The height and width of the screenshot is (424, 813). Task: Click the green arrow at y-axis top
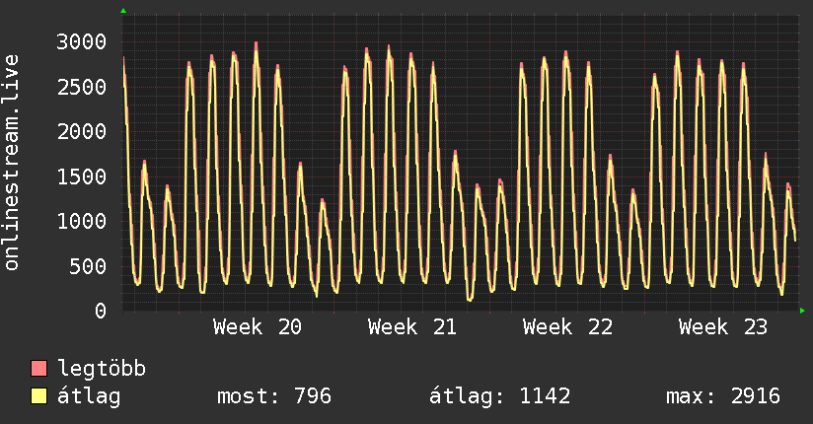[x=123, y=11]
